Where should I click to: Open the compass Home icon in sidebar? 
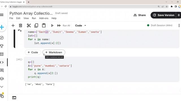click(2, 38)
